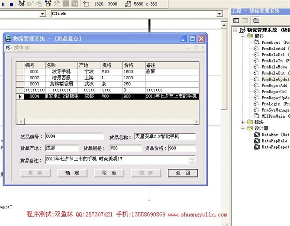Select grid cell 黄鹤楼香烟
Screen dimensions: 290x226
[x=61, y=84]
